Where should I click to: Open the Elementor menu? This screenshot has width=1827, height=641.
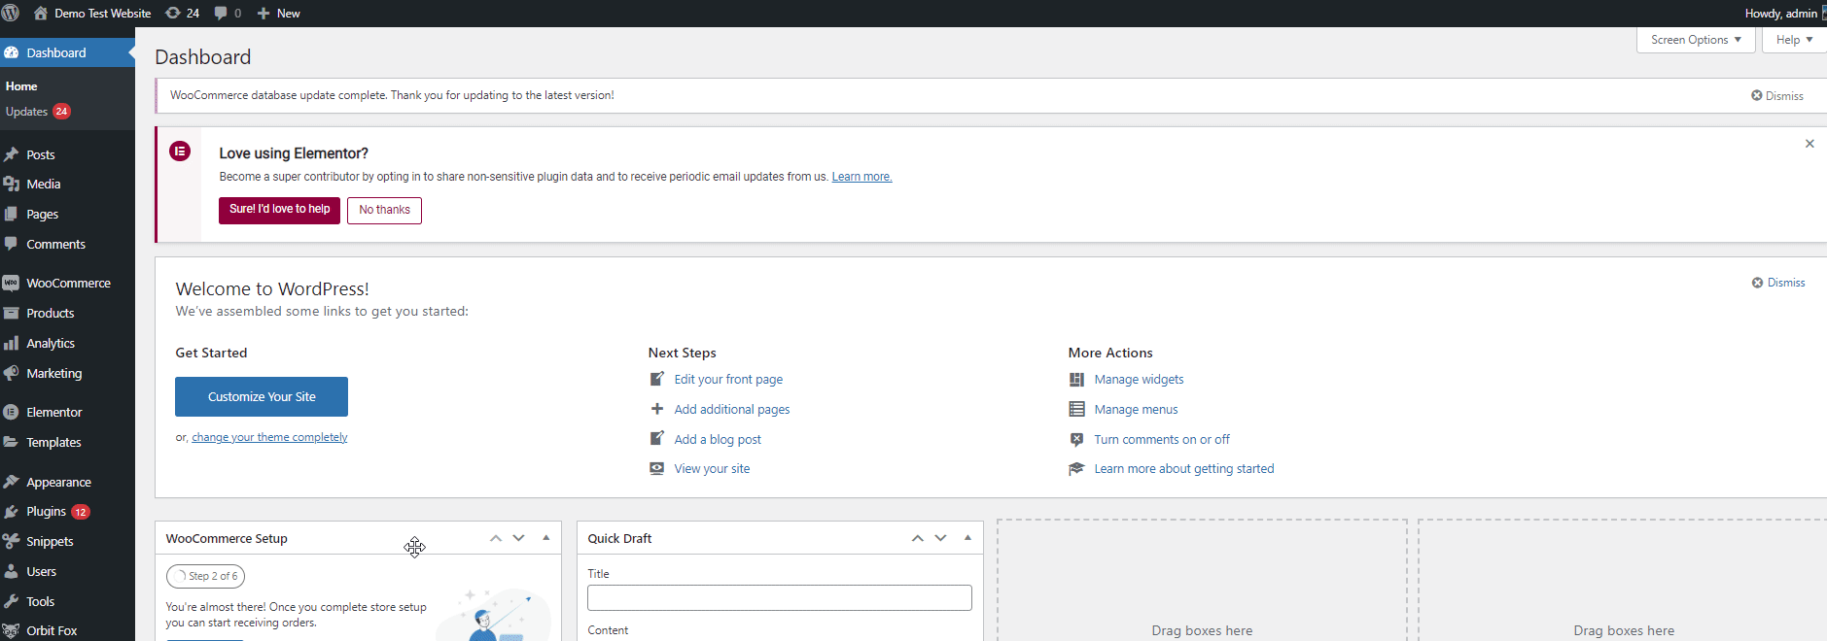tap(67, 412)
